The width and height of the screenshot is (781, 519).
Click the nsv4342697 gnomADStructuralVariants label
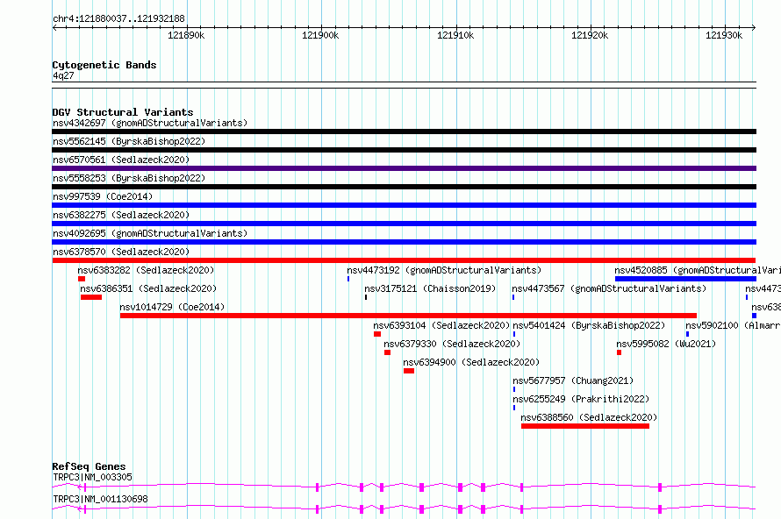pyautogui.click(x=150, y=123)
